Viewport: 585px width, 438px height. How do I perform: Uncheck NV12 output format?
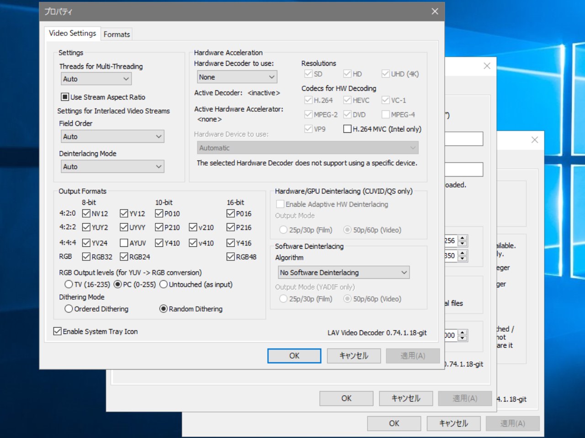pyautogui.click(x=86, y=213)
